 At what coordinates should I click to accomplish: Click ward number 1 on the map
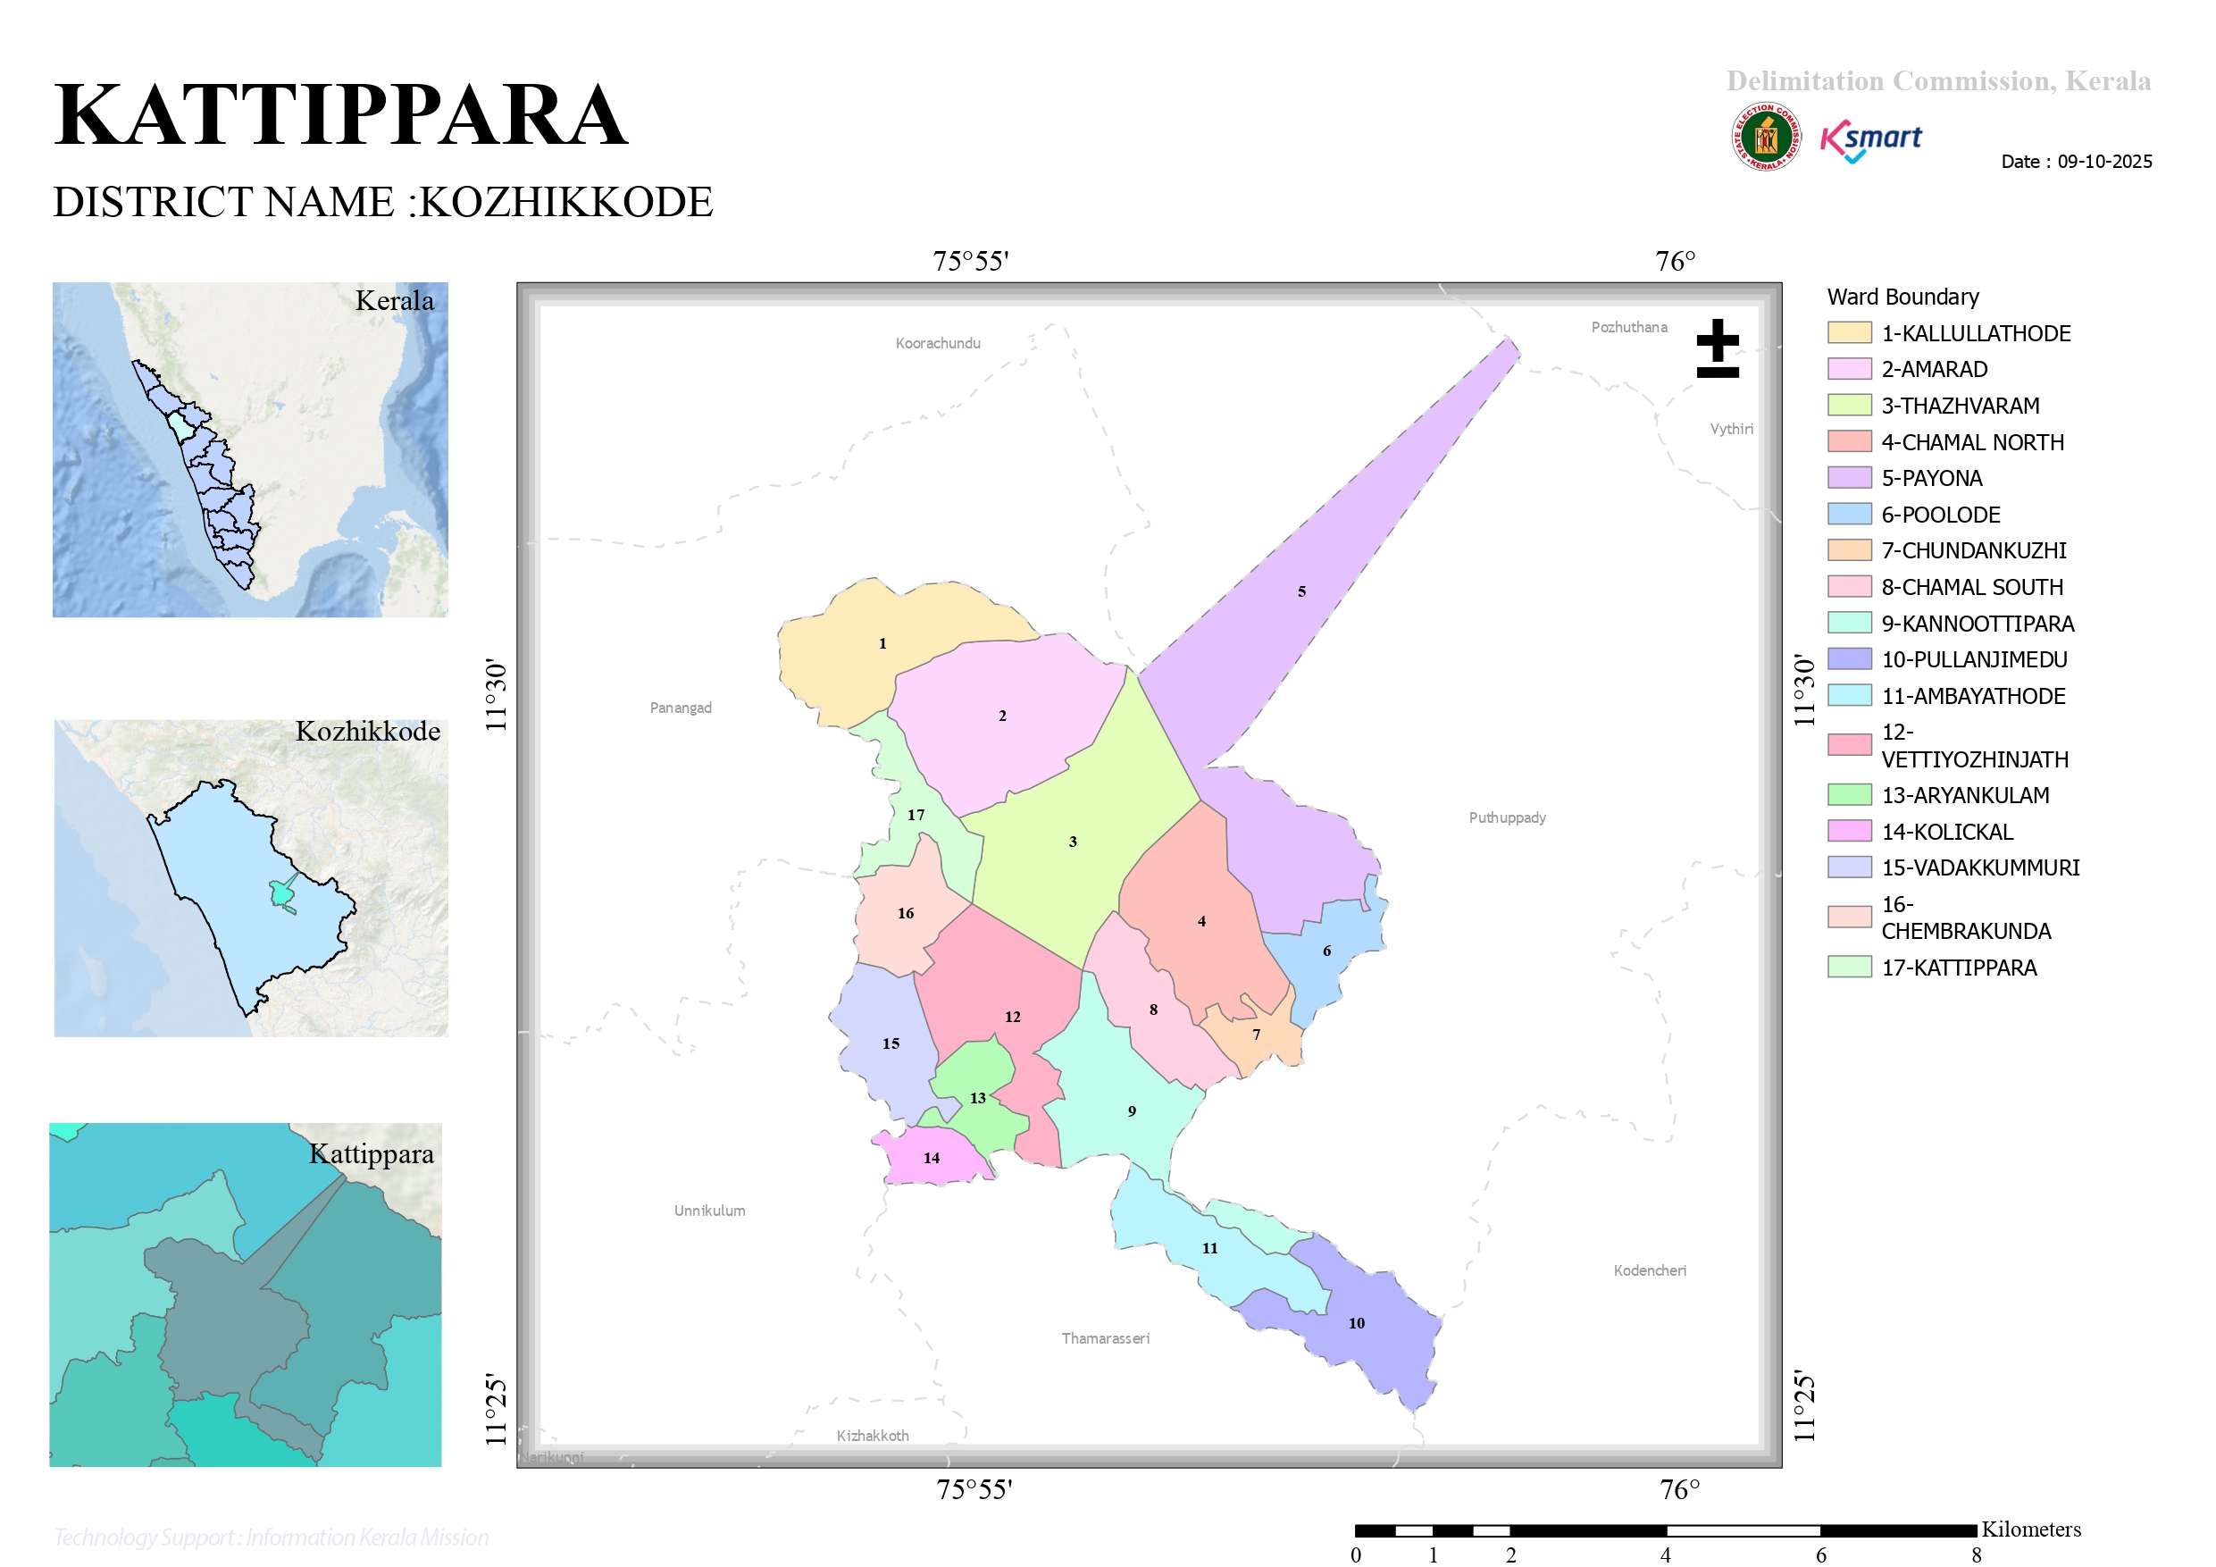click(x=882, y=644)
